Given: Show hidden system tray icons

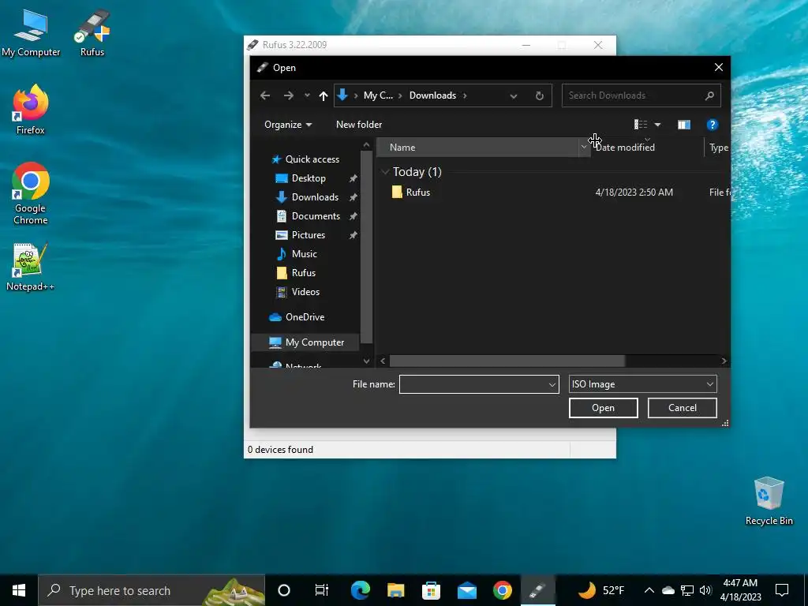Looking at the screenshot, I should (x=649, y=590).
